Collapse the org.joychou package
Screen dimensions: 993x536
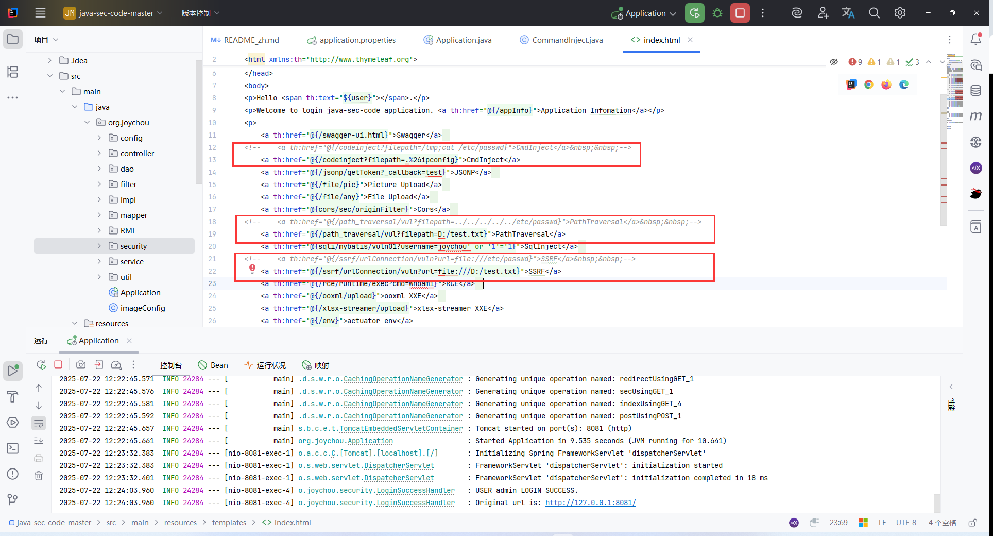87,123
